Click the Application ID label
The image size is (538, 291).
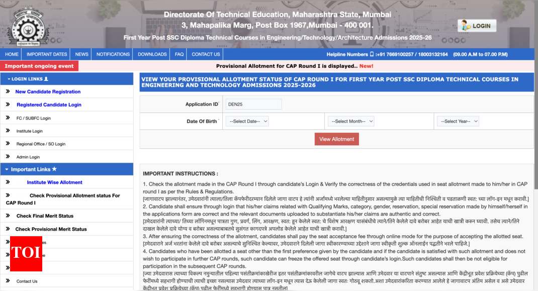[202, 104]
